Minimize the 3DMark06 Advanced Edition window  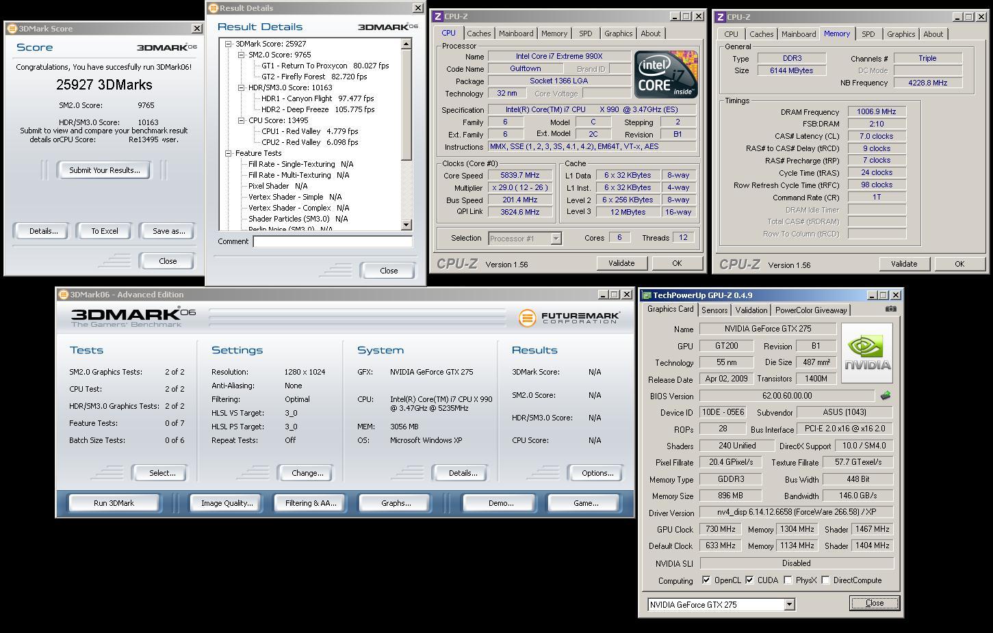pos(603,295)
